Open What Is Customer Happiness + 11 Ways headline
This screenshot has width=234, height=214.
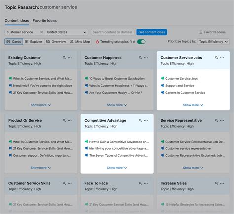coord(118,85)
